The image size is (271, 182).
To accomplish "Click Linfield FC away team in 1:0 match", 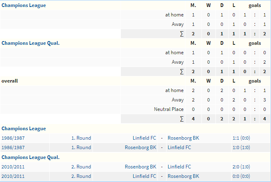I will (x=179, y=147).
